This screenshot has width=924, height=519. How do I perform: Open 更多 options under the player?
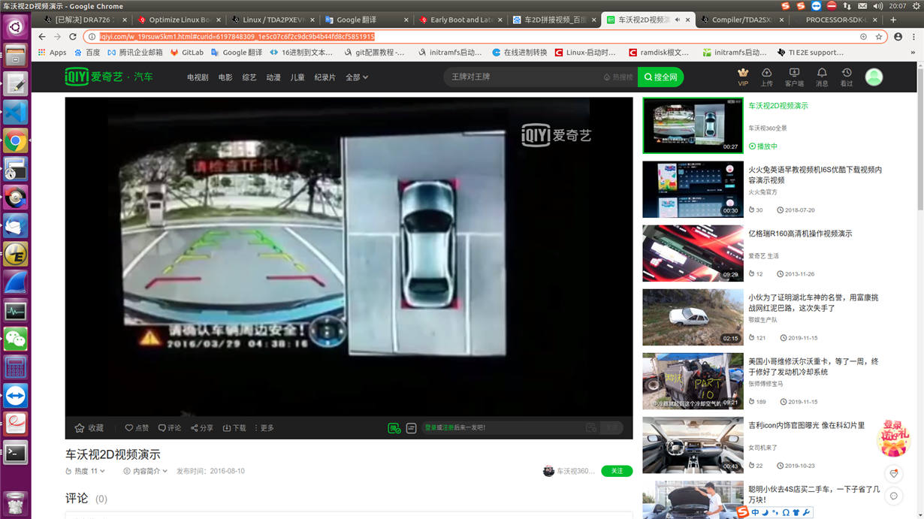pyautogui.click(x=264, y=428)
